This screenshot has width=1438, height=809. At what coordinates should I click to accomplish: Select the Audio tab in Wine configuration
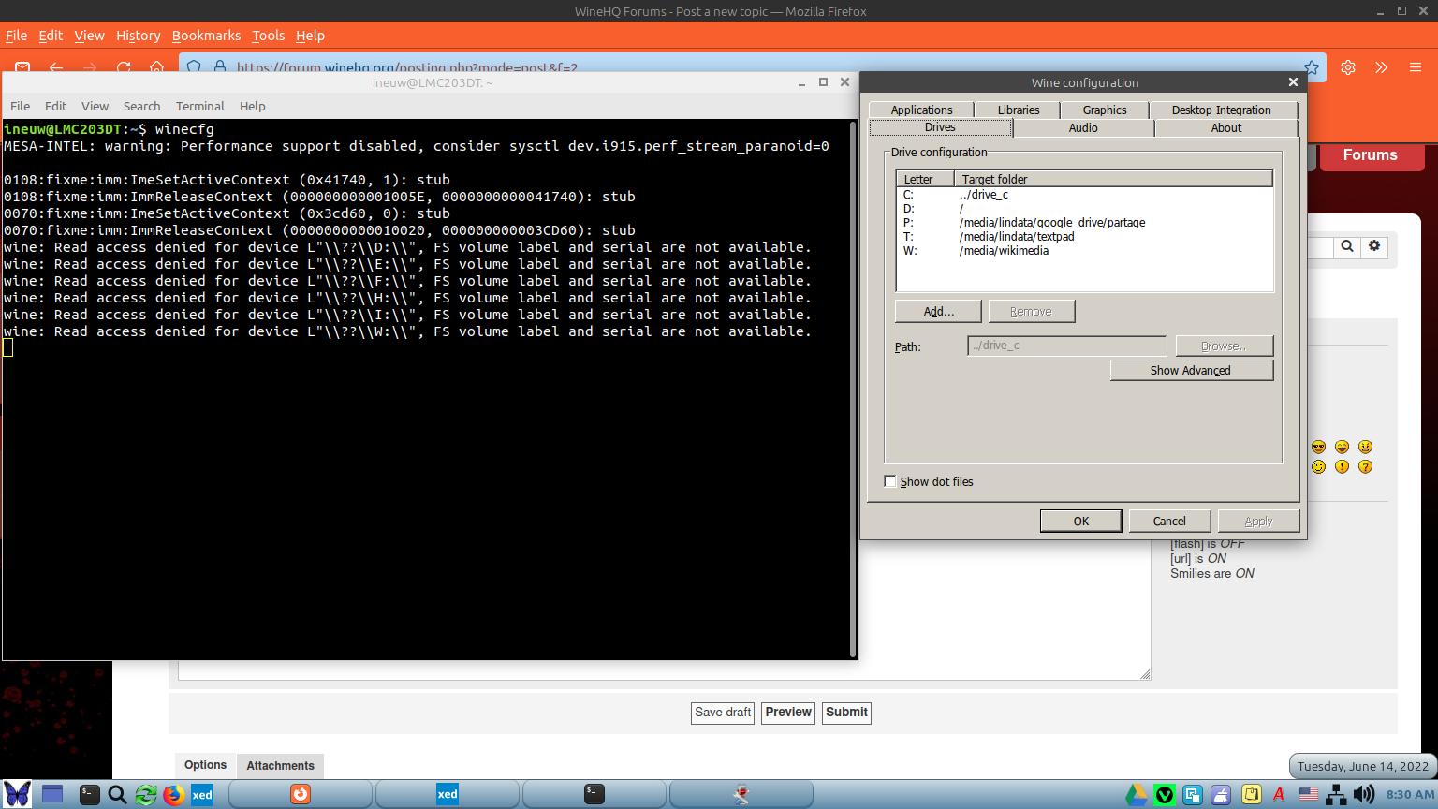coord(1083,127)
